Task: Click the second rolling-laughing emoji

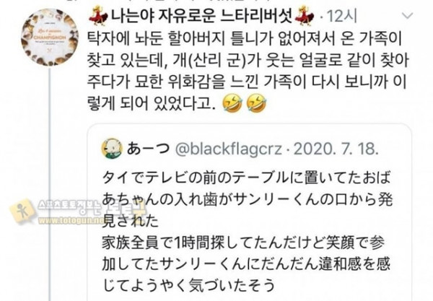Action: 256,103
